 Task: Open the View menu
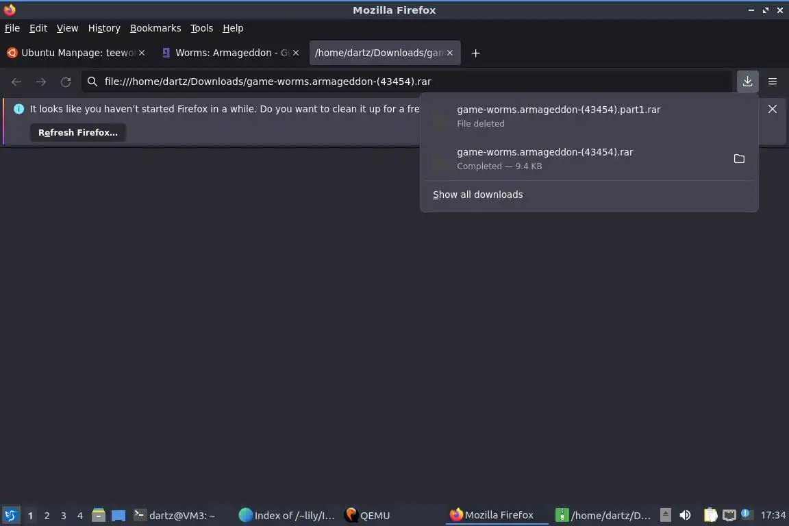click(67, 28)
